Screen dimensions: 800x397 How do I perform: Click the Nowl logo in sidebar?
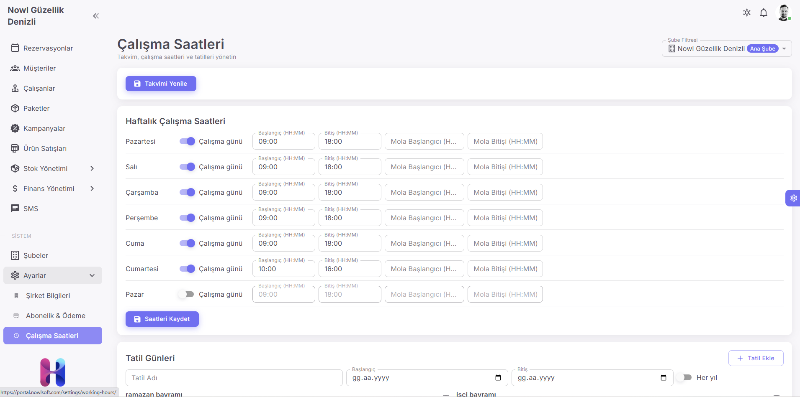[x=53, y=372]
